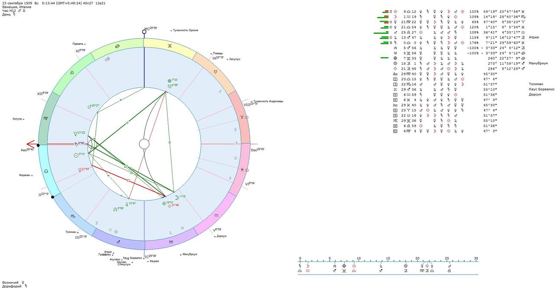Image resolution: width=555 pixels, height=288 pixels.
Task: Click the MC circle marker above the wheel
Action: [144, 32]
